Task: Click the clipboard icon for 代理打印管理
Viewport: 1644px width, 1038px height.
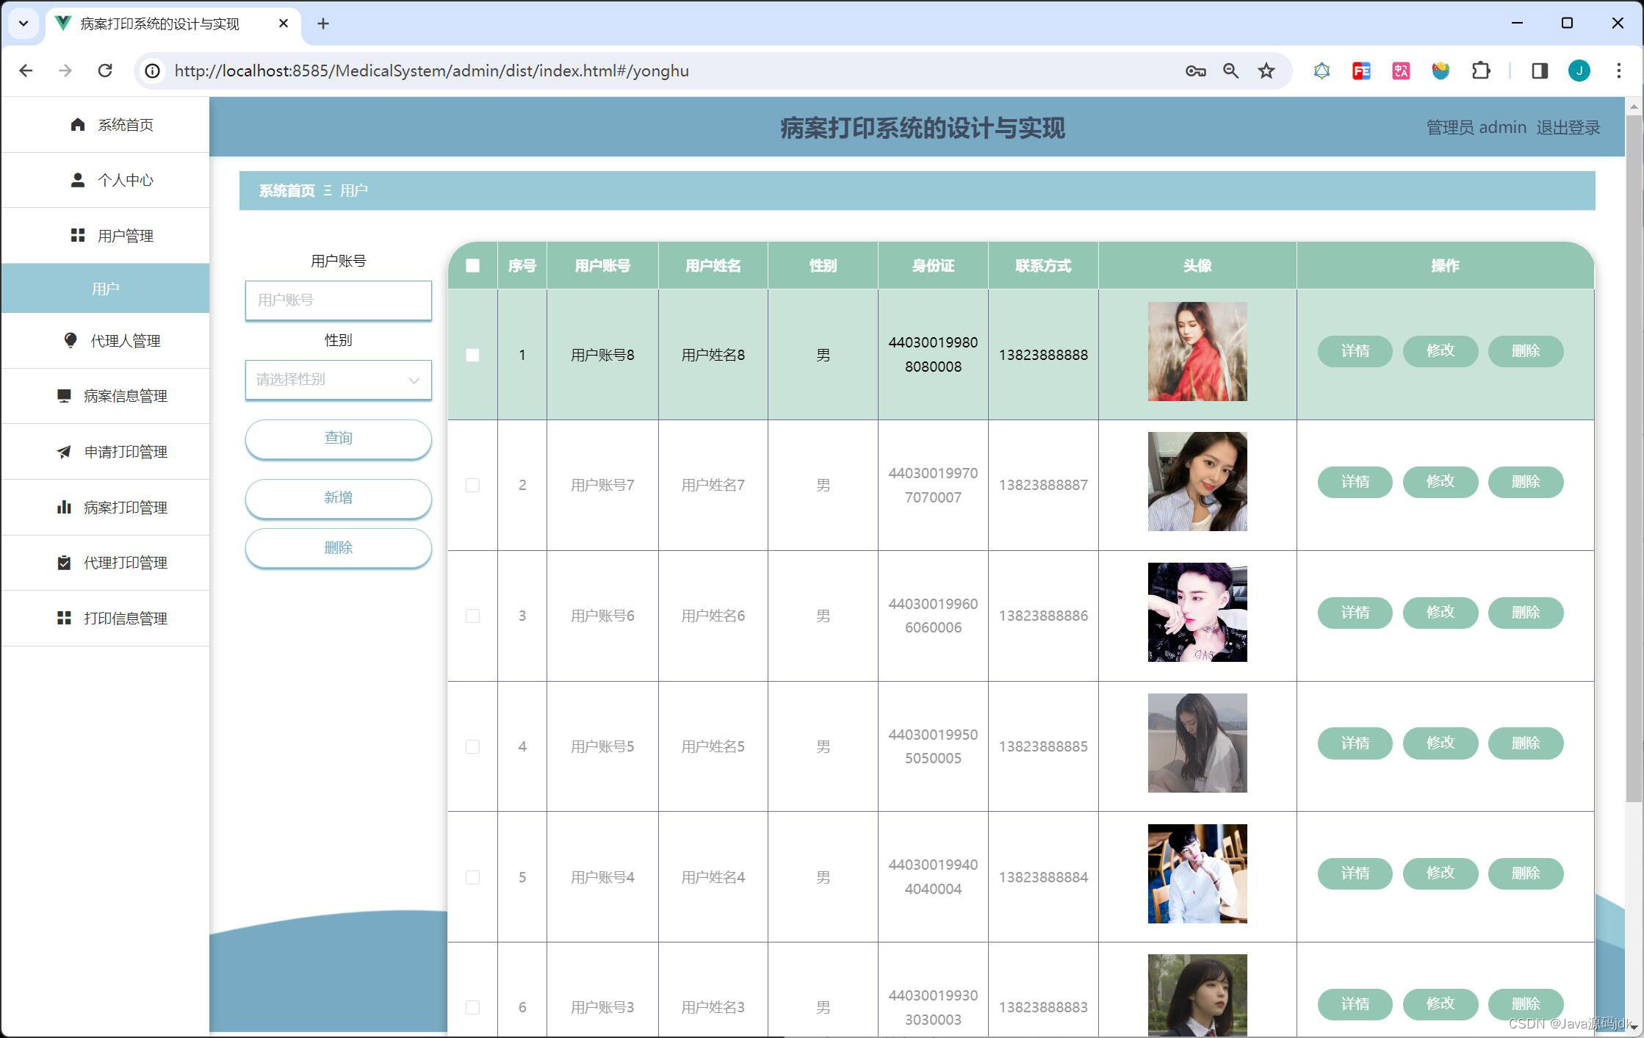Action: (64, 563)
